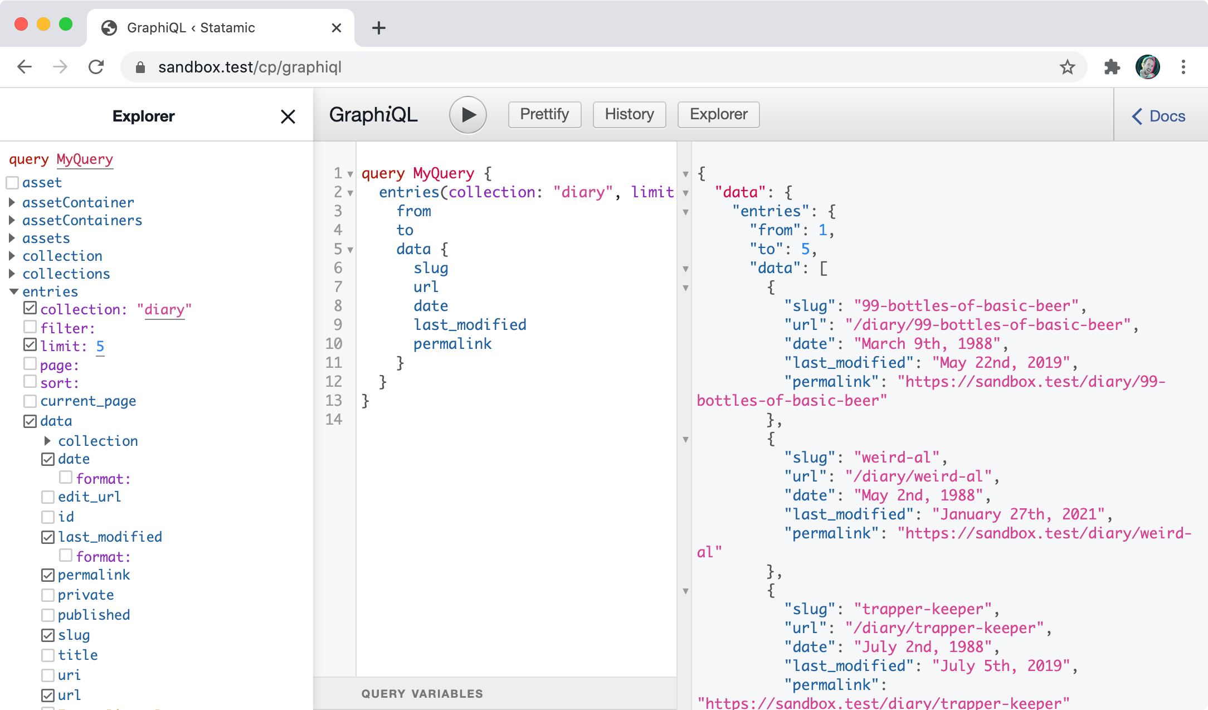Enable format: argument under date
Screen dimensions: 1208x710
click(x=66, y=478)
